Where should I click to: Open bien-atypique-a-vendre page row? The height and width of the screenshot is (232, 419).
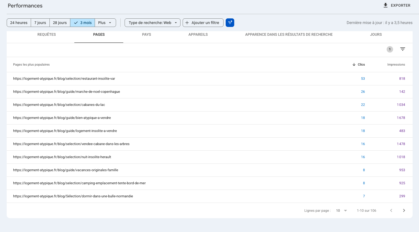click(x=209, y=118)
